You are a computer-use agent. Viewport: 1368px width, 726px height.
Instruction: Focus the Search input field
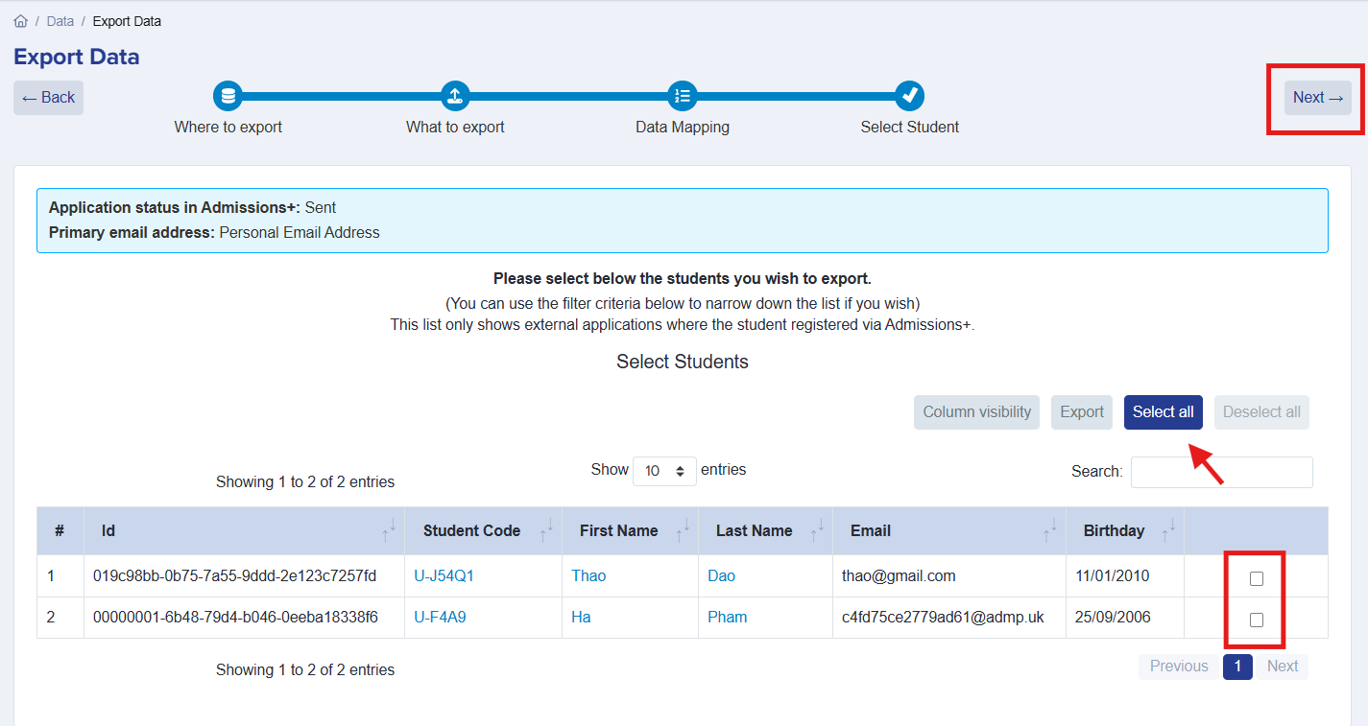[1221, 472]
